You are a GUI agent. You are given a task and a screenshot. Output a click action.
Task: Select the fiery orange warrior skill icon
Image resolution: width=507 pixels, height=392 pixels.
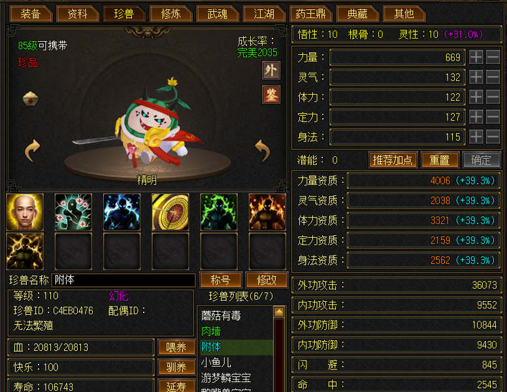click(267, 212)
